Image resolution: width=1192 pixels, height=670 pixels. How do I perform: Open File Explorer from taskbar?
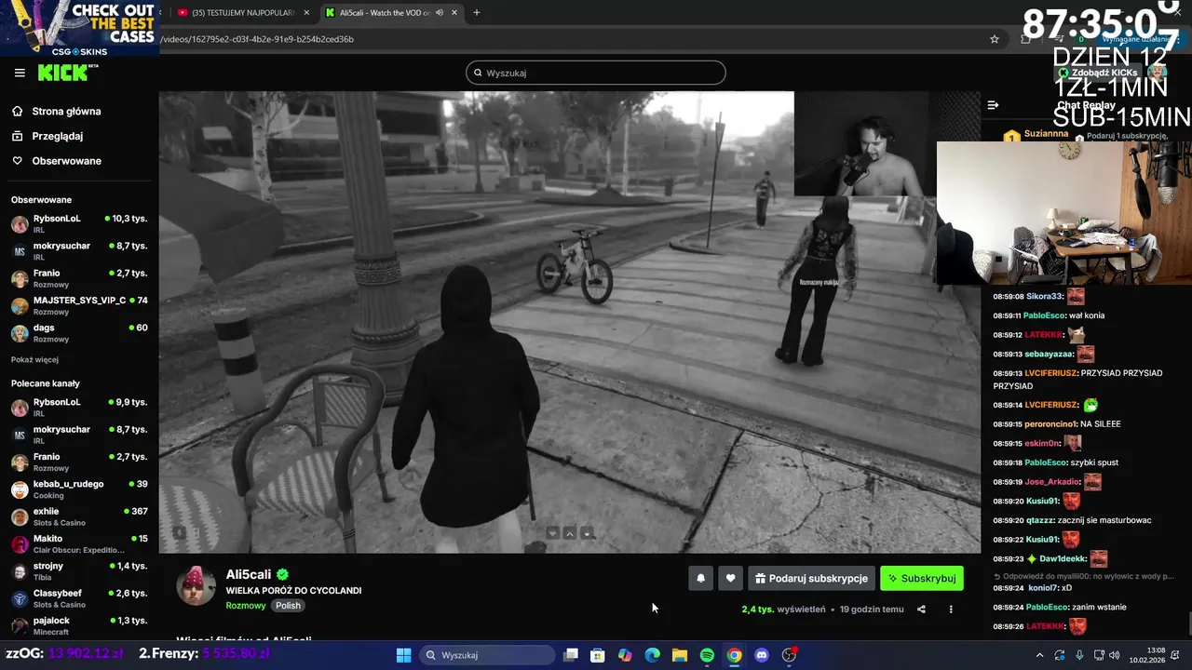[x=680, y=655]
